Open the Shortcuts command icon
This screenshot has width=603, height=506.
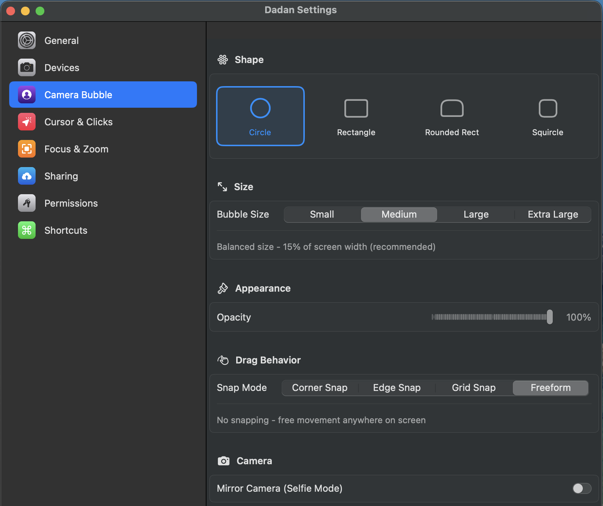tap(27, 230)
